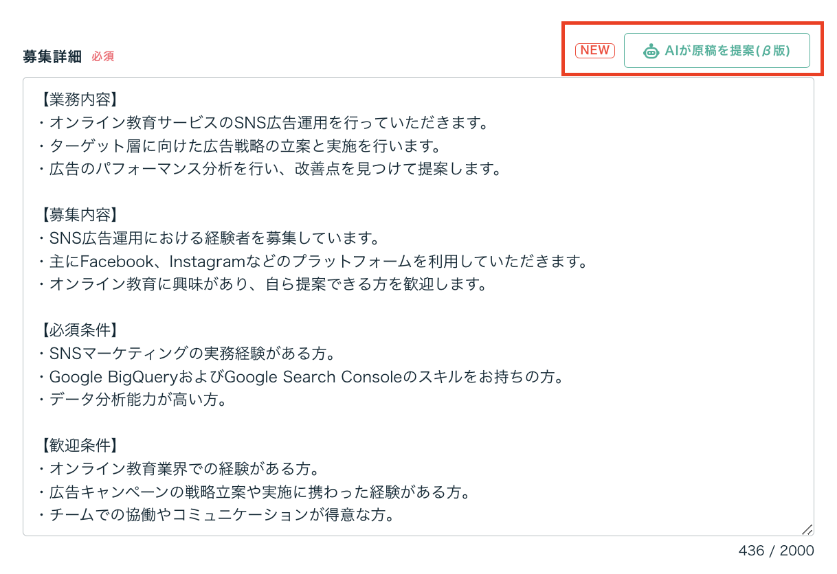Click the 広告のパフォーマンス分析 line
This screenshot has height=574, width=837.
[x=275, y=169]
